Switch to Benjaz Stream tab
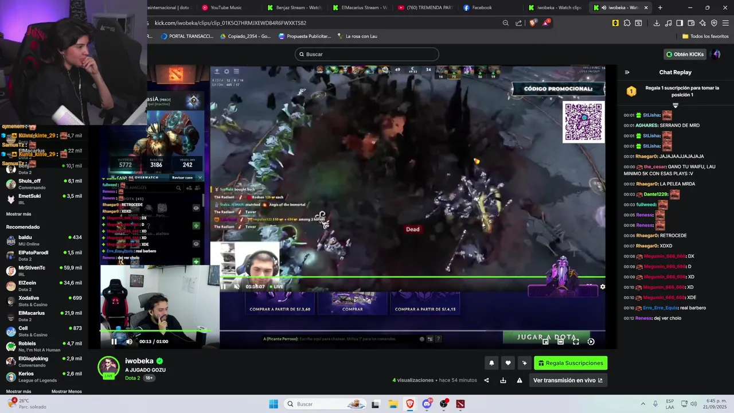Image resolution: width=734 pixels, height=413 pixels. pyautogui.click(x=295, y=7)
